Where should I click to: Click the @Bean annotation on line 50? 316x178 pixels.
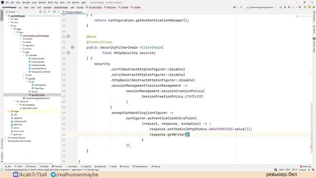91,37
